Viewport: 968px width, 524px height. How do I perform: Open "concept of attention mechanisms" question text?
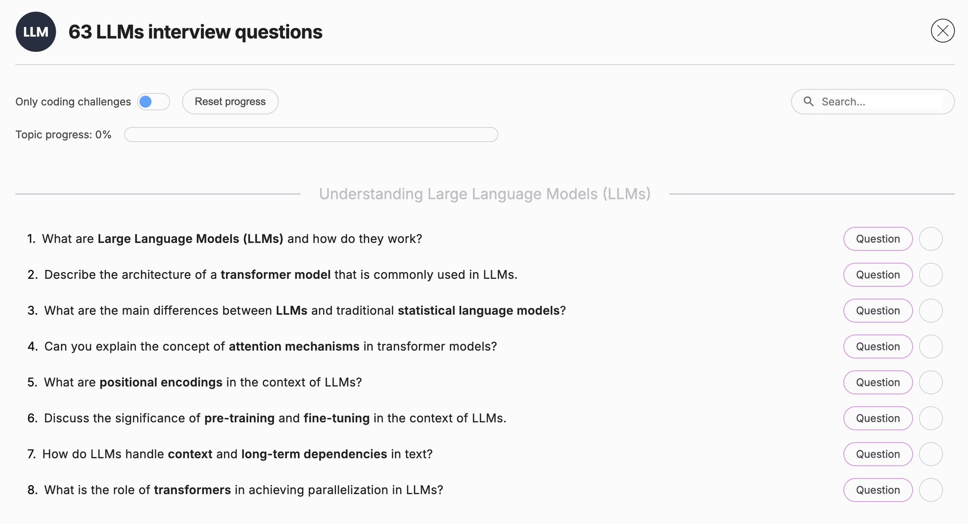coord(270,346)
